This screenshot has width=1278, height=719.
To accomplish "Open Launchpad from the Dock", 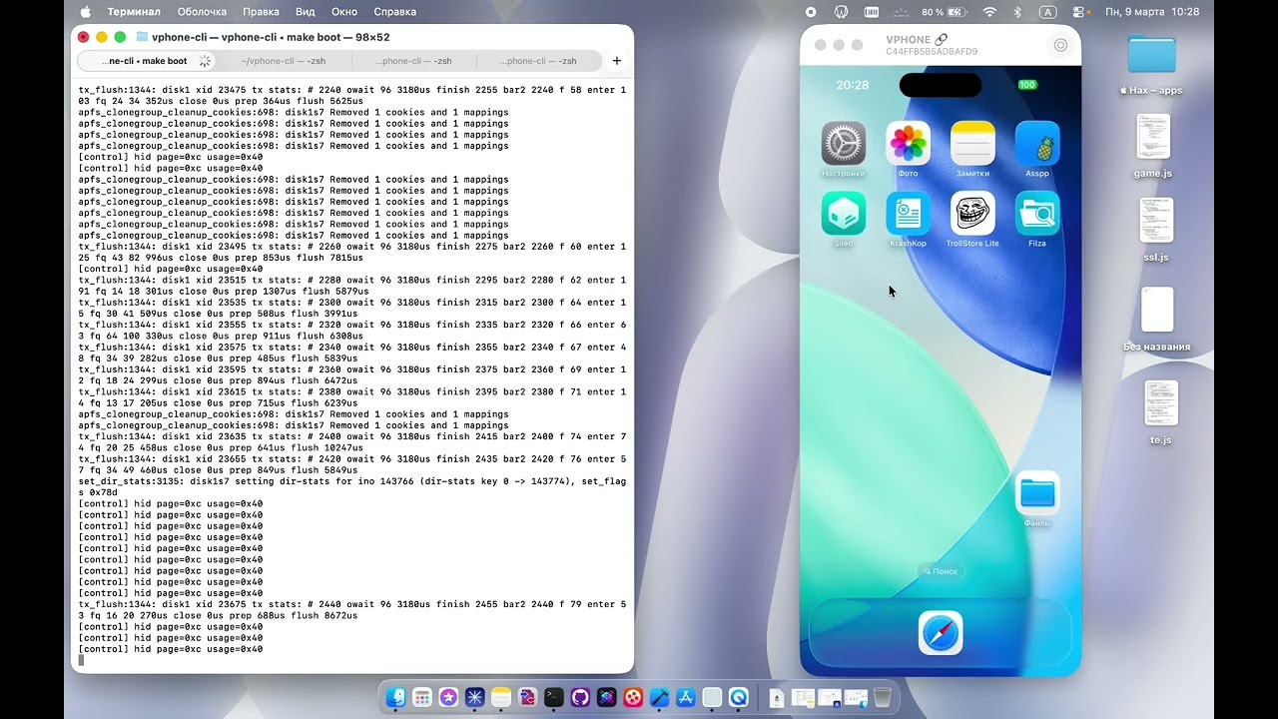I will tap(422, 697).
